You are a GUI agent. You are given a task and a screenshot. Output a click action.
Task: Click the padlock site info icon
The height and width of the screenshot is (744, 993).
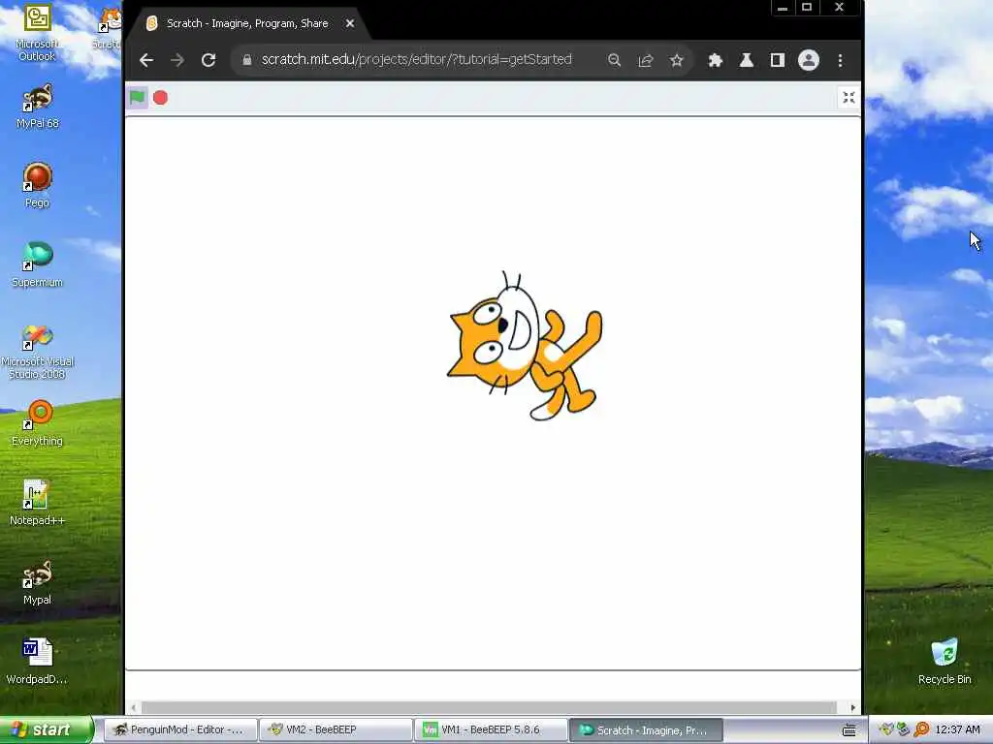click(247, 59)
